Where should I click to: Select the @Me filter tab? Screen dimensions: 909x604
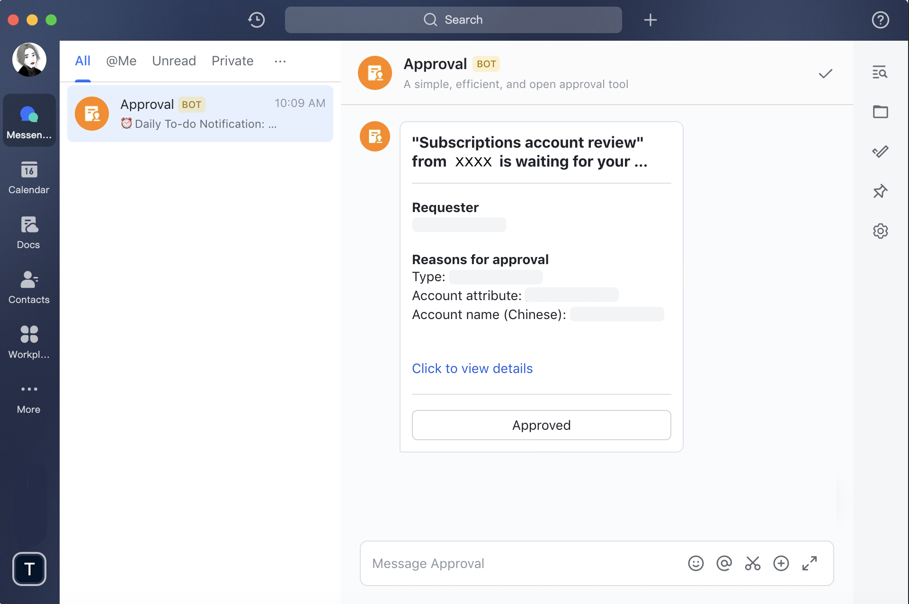click(121, 61)
